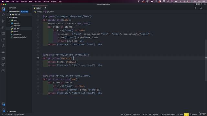Open the File menu

(x=13, y=1)
